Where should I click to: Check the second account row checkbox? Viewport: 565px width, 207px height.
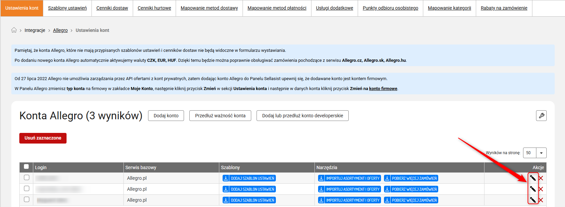27,188
